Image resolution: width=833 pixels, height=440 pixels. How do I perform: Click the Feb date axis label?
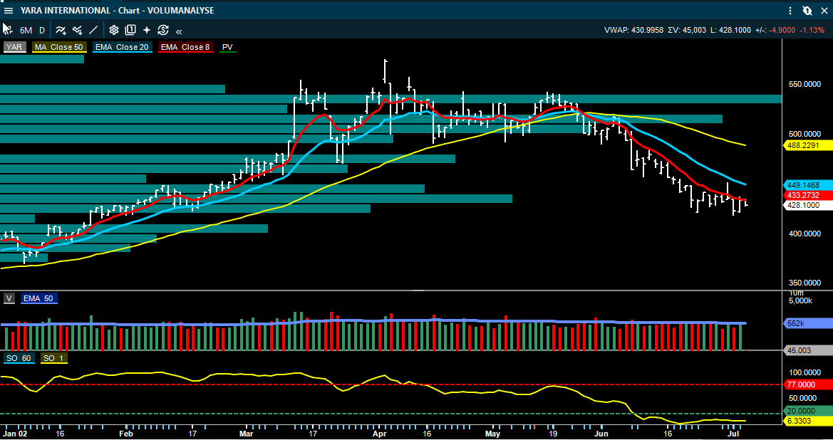pyautogui.click(x=126, y=434)
